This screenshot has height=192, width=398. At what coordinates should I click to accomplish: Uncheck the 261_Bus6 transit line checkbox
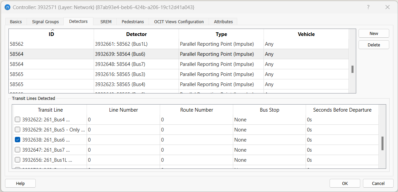pos(18,140)
